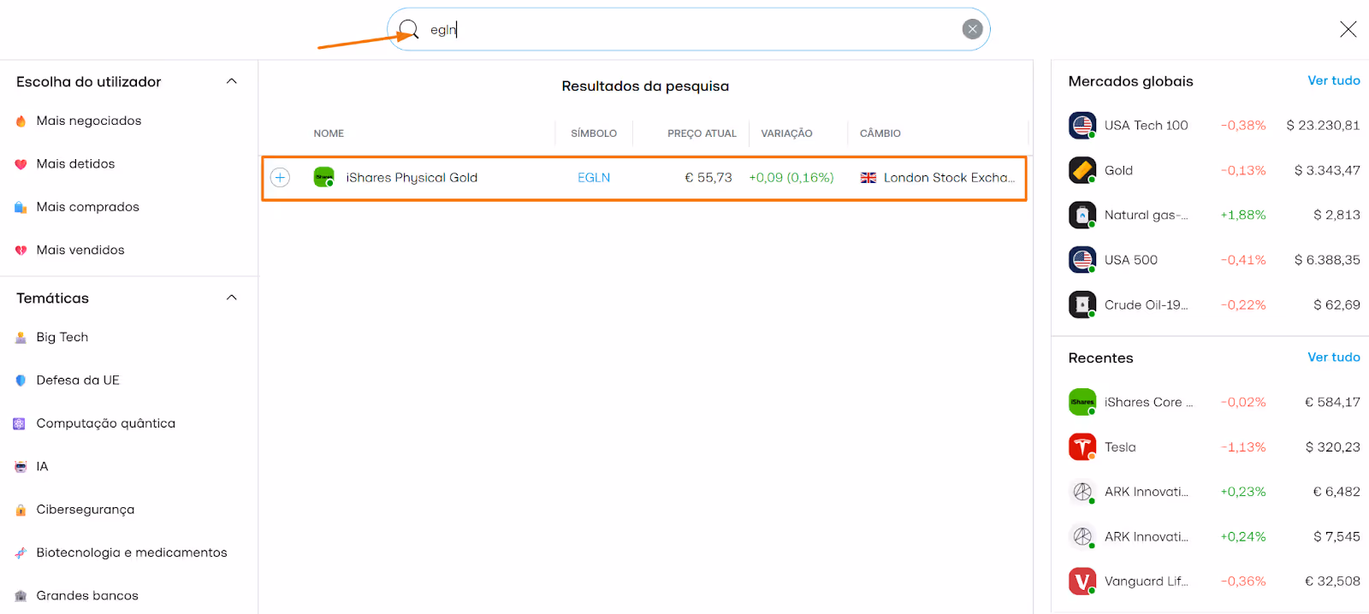
Task: Open Mais vendidos list
Action: [80, 250]
